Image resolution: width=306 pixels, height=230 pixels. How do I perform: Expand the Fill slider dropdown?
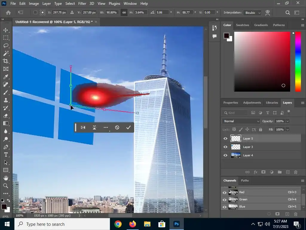click(287, 129)
